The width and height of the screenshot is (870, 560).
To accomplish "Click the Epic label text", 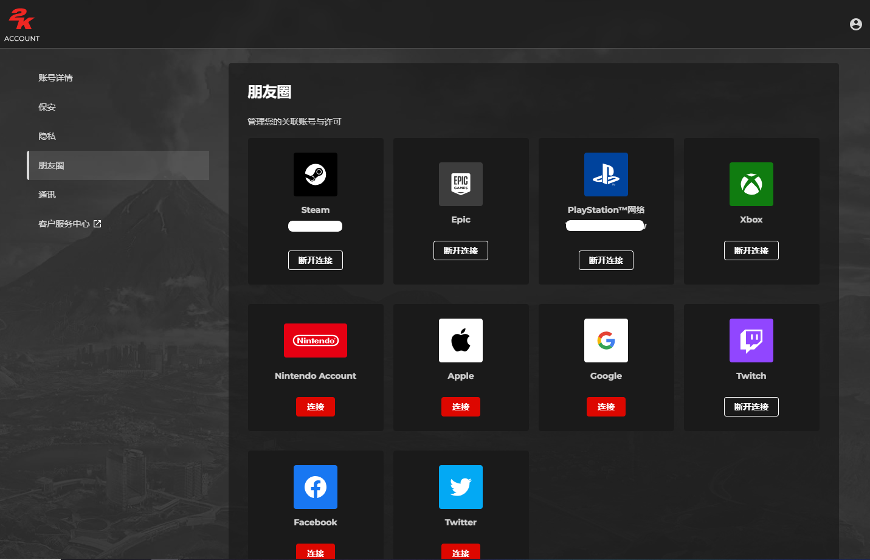I will 461,220.
